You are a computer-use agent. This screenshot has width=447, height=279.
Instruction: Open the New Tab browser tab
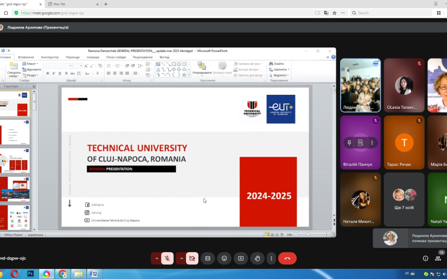pyautogui.click(x=73, y=4)
